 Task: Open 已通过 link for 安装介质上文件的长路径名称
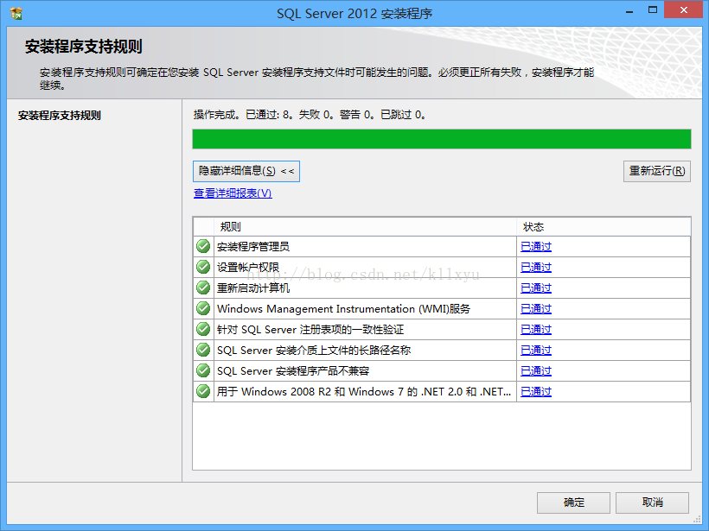[x=536, y=351]
